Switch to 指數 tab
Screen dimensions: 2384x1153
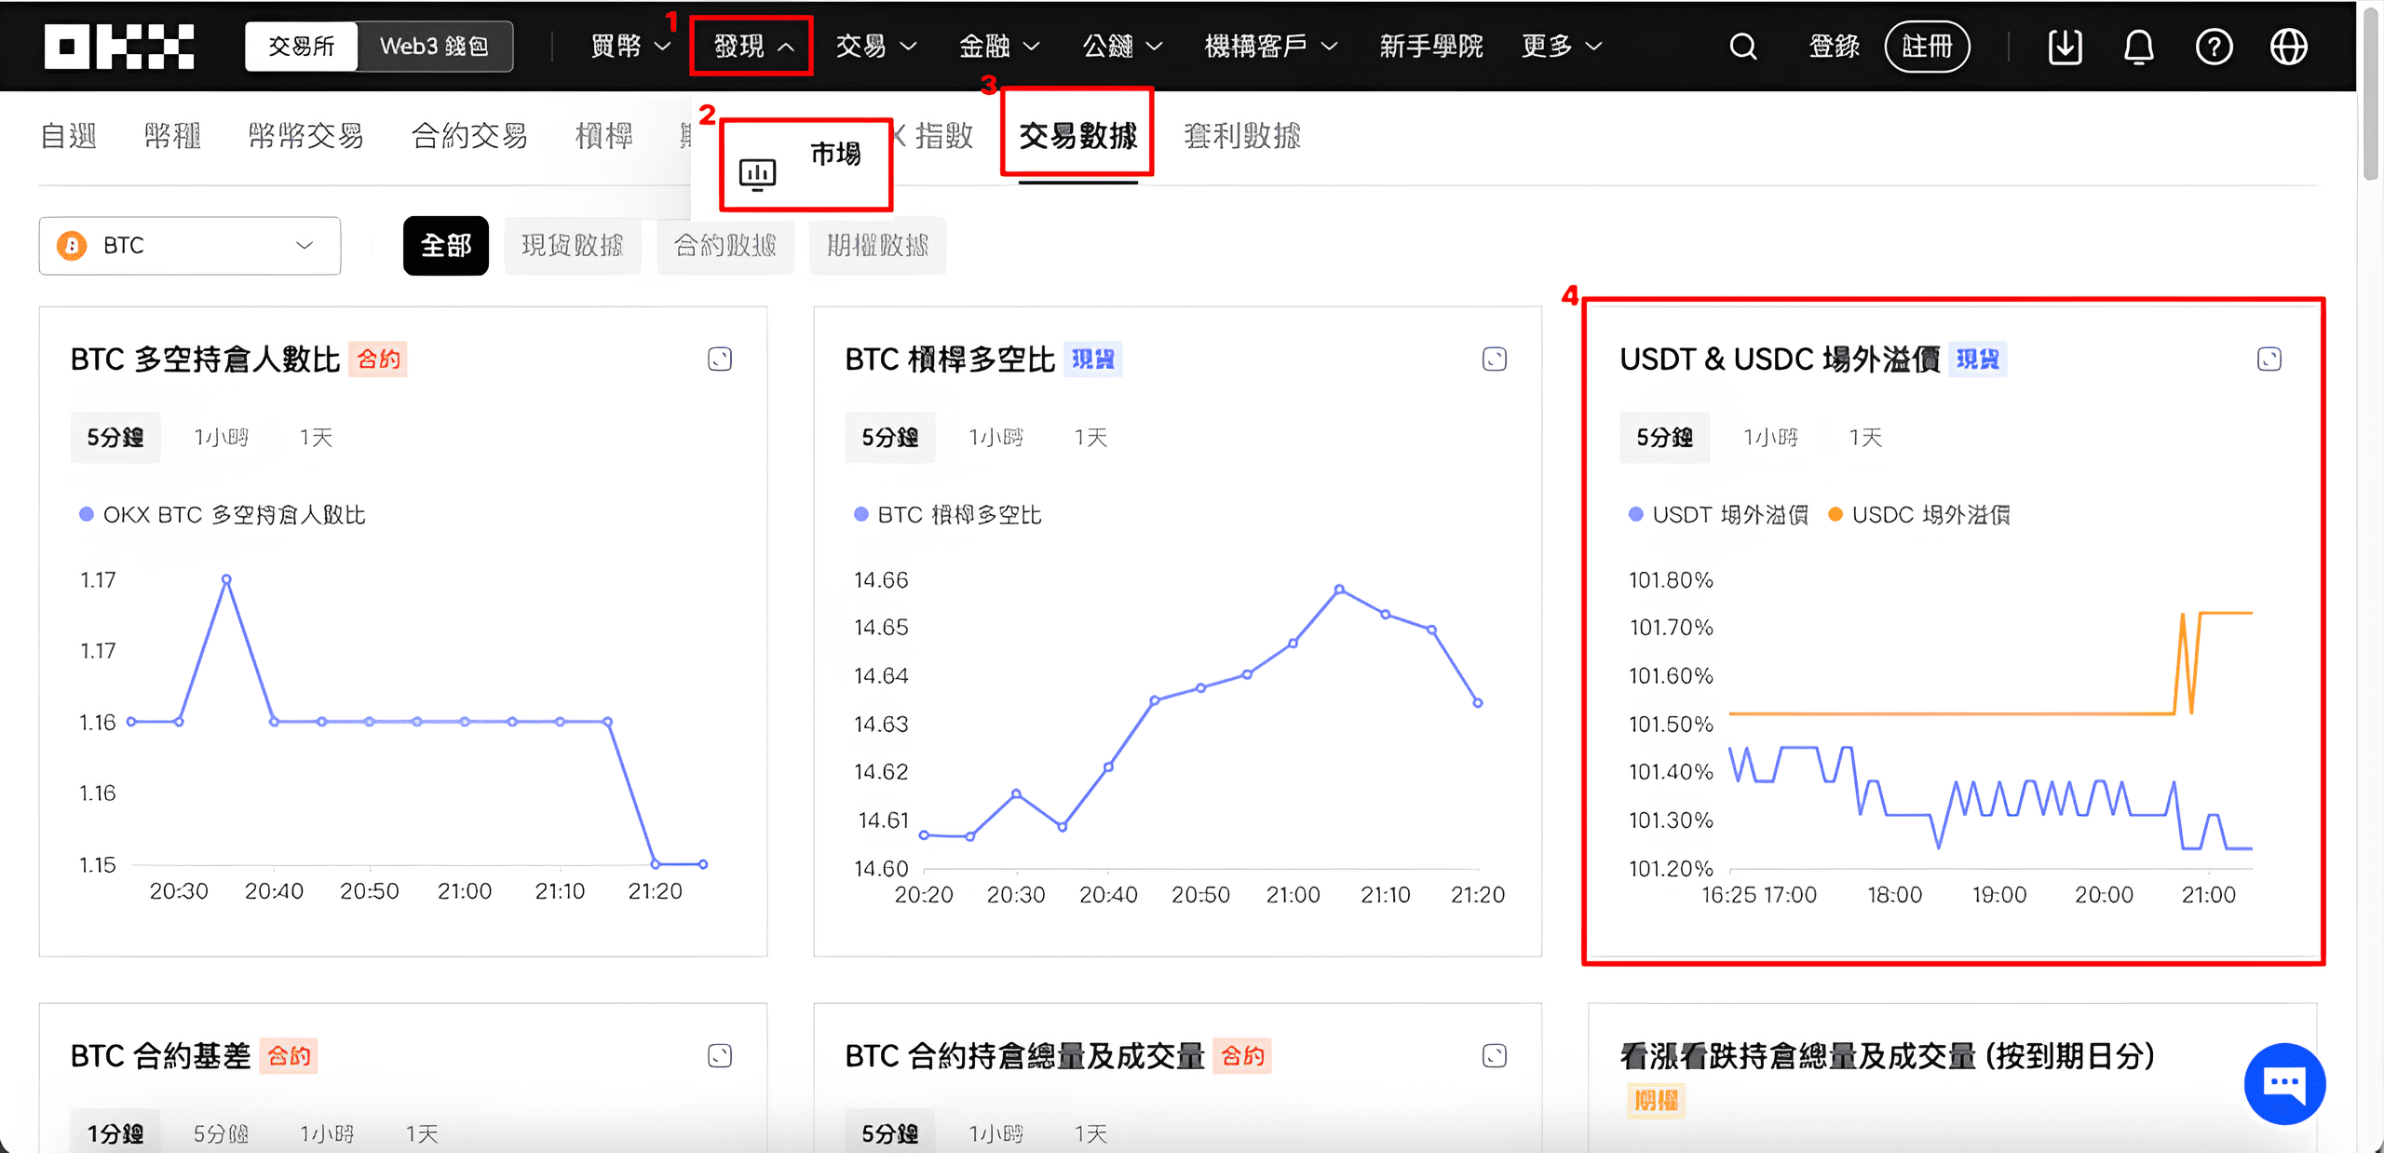943,137
